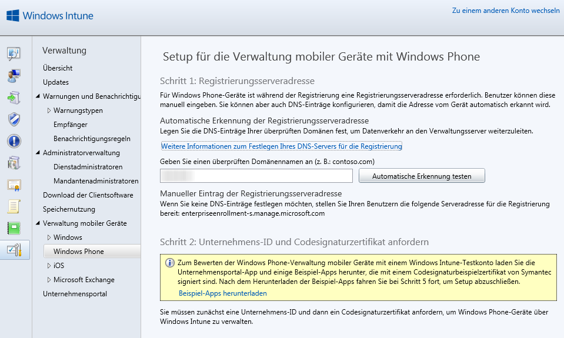Expand the Warnungstypen node
The image size is (564, 338).
pos(49,111)
